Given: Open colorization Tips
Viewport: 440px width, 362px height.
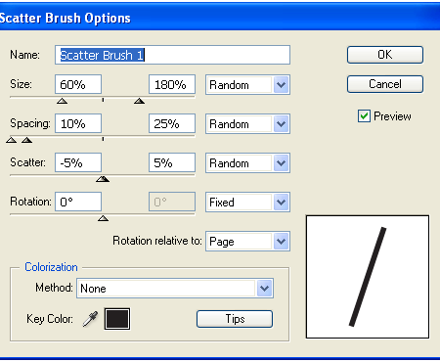Looking at the screenshot, I should [235, 319].
